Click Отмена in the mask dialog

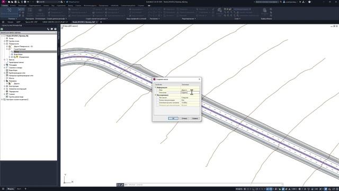click(x=184, y=118)
